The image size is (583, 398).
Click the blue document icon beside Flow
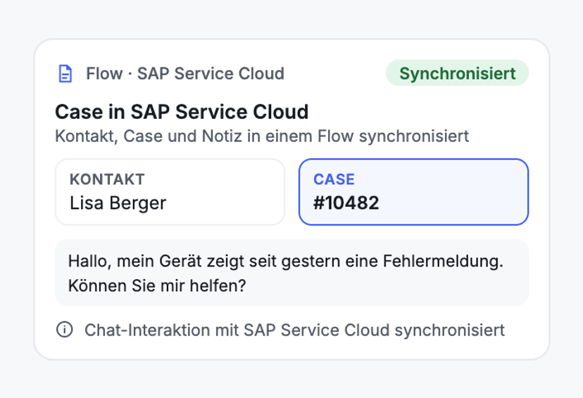65,74
